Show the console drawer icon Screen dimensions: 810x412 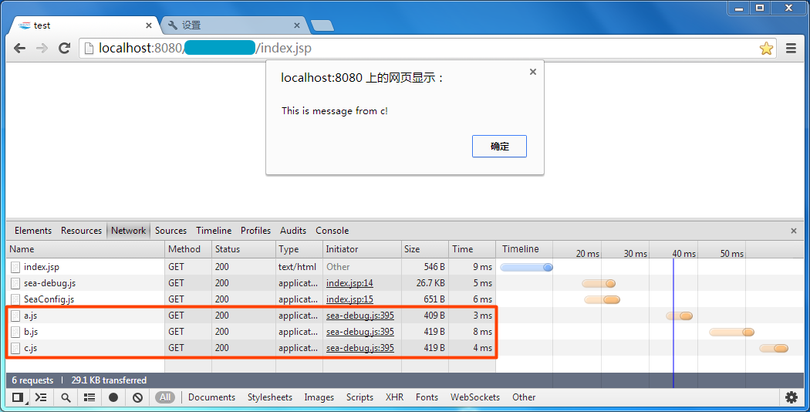coord(41,397)
